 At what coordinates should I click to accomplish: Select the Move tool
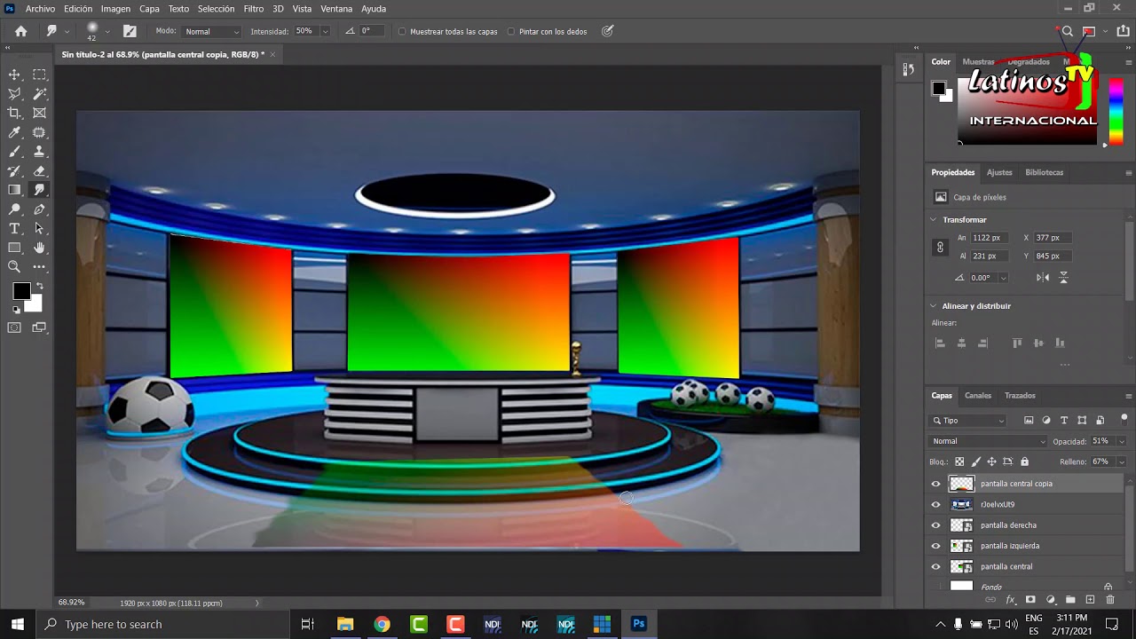(x=14, y=75)
